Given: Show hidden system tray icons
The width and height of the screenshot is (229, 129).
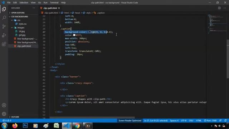Looking at the screenshot, I should 211,126.
